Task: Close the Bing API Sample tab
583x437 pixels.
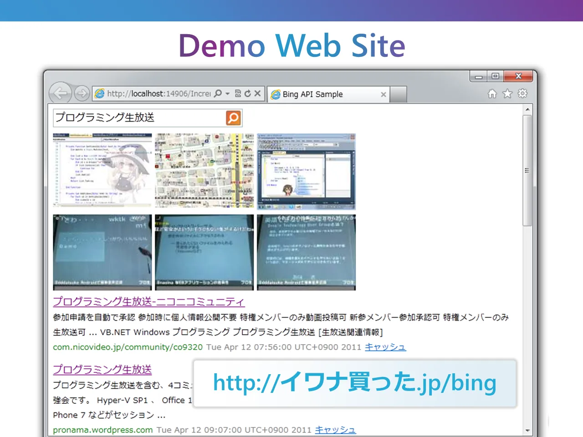Action: point(384,94)
